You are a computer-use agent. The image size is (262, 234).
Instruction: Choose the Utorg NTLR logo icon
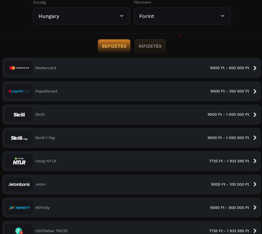[x=19, y=161]
